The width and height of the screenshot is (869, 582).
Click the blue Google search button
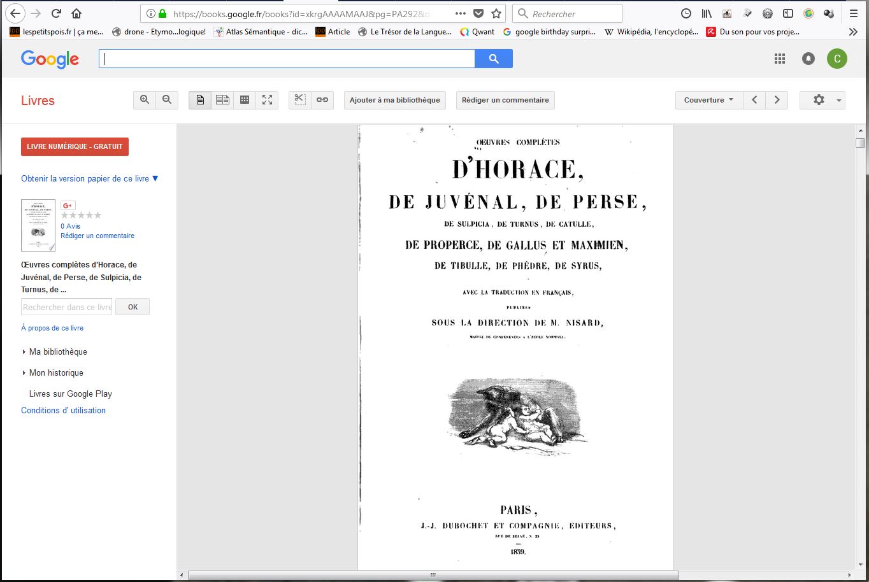point(494,59)
